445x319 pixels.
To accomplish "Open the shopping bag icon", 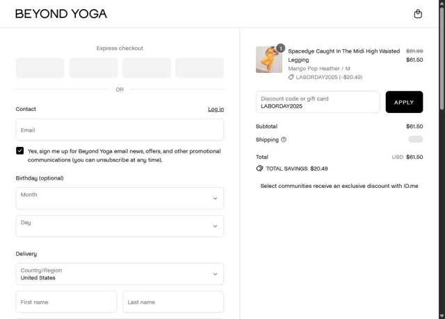I will point(418,14).
